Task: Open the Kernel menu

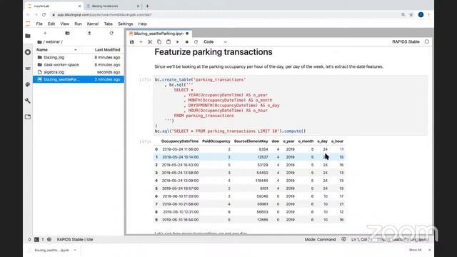Action: (93, 24)
